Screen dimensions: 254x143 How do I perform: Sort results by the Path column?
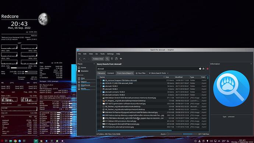[x=204, y=77]
